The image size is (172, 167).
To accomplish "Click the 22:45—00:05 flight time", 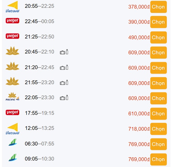I will point(40,21).
